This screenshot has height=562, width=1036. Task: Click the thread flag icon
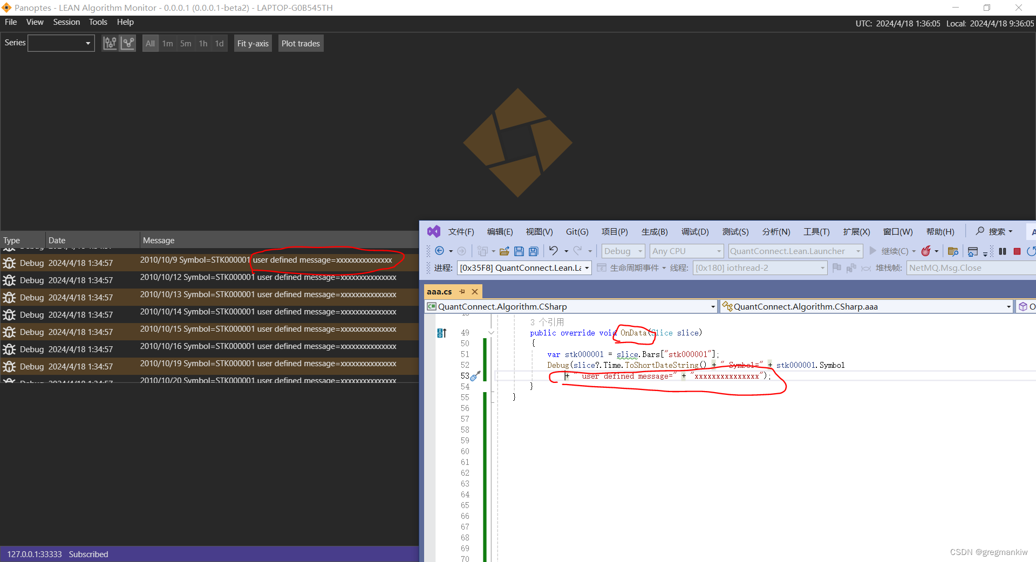(837, 268)
